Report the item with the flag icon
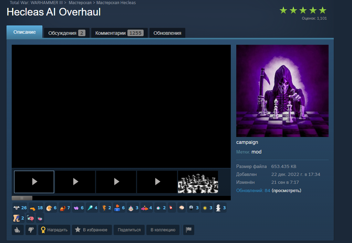352x243 pixels. coord(189,230)
